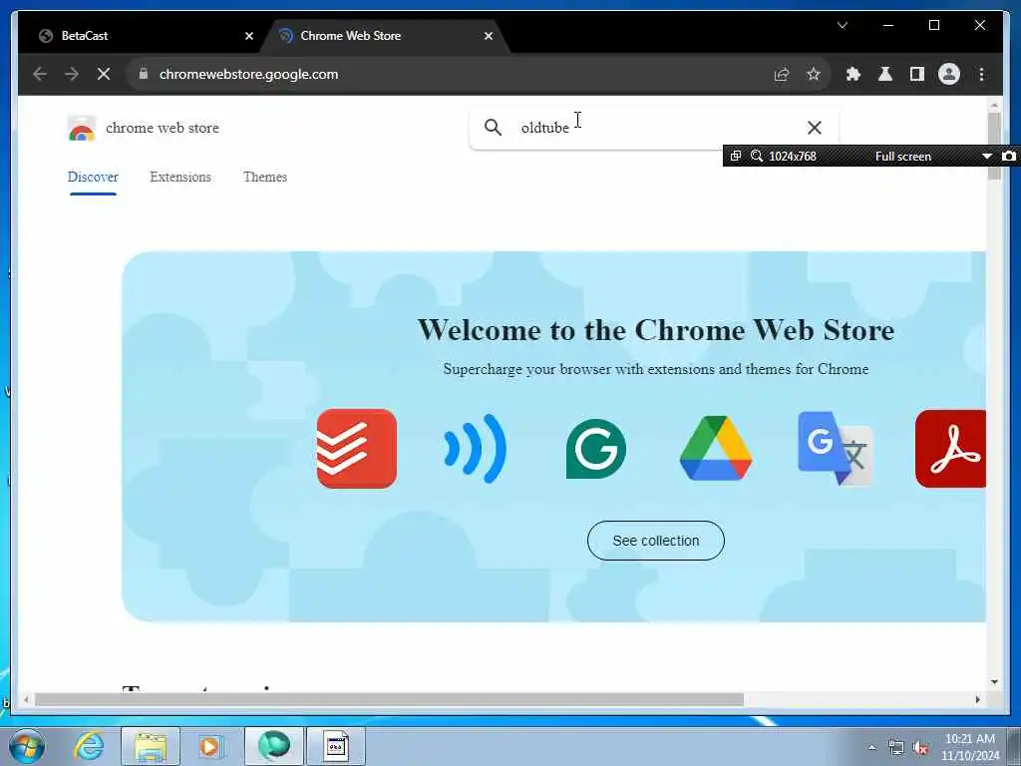Click the screenshot camera icon in overlay

coord(1009,157)
